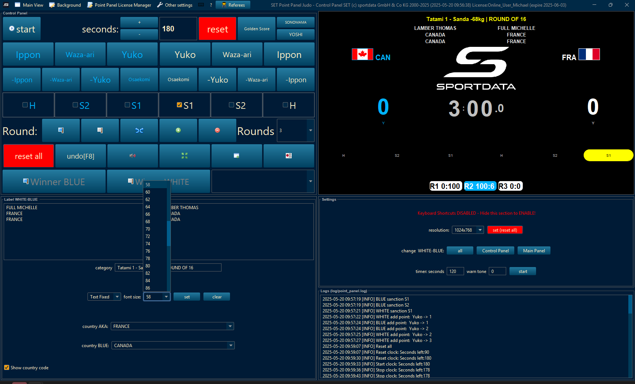
Task: Select font size 64 from list
Action: pos(155,207)
